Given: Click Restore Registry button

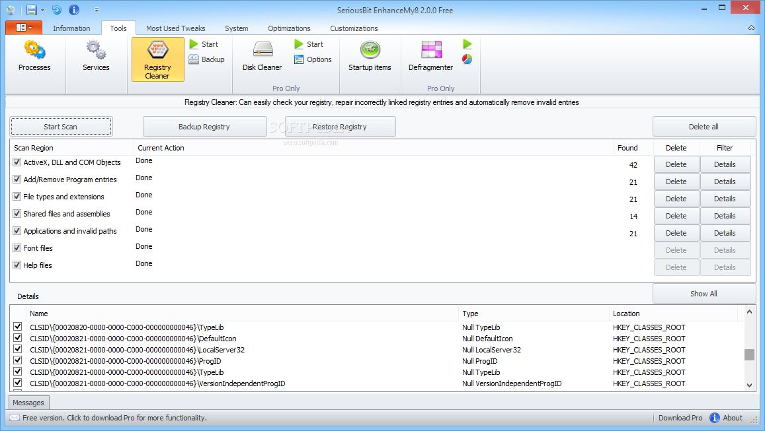Looking at the screenshot, I should 340,127.
